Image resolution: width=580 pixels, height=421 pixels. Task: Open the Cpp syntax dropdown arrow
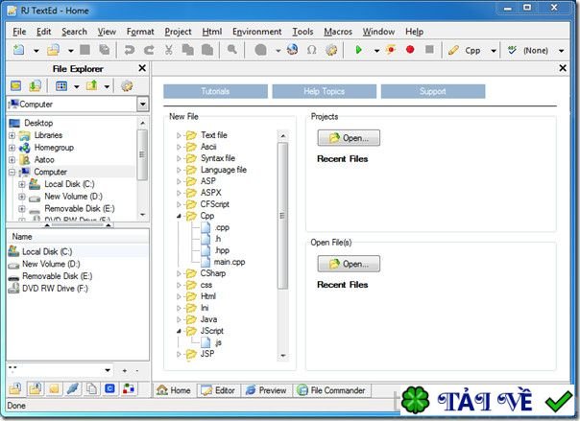click(x=493, y=50)
